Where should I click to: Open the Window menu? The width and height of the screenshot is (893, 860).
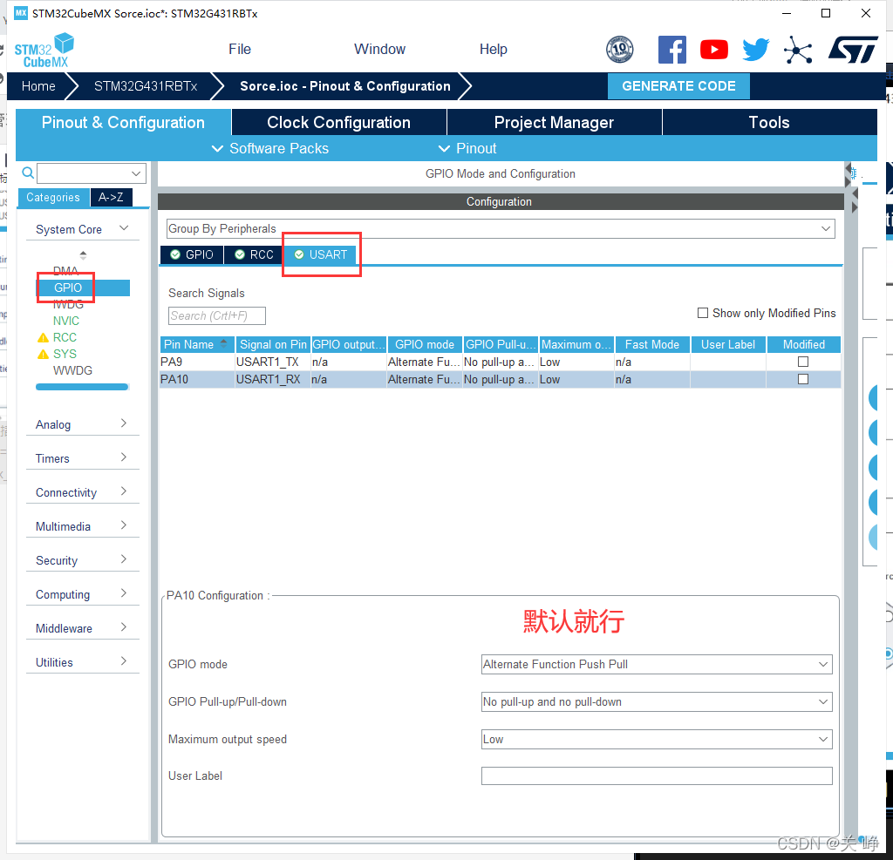(380, 50)
